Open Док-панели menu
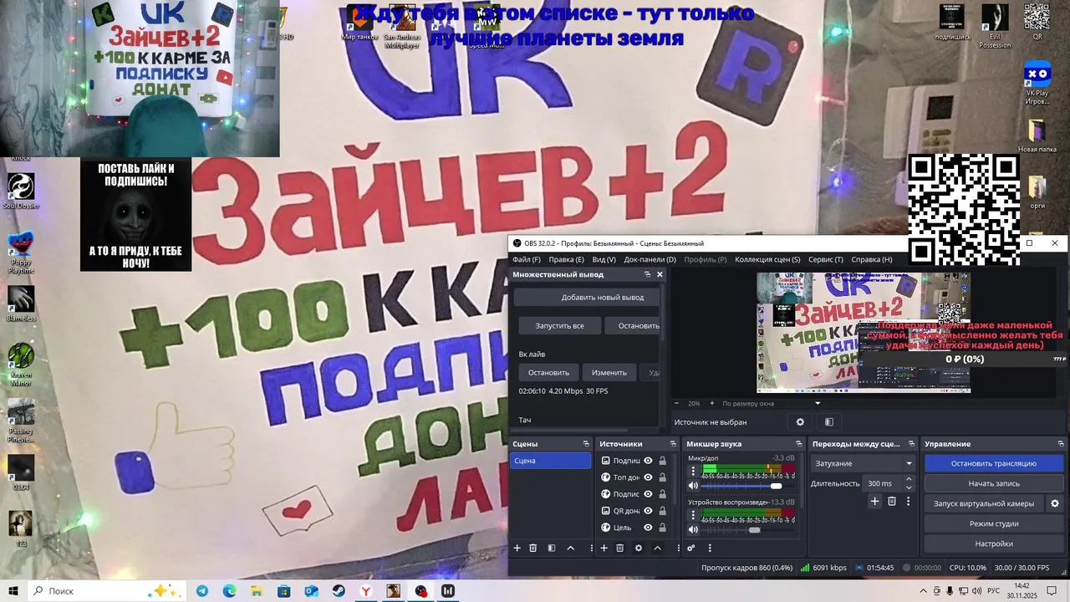Viewport: 1070px width, 602px height. click(x=650, y=259)
